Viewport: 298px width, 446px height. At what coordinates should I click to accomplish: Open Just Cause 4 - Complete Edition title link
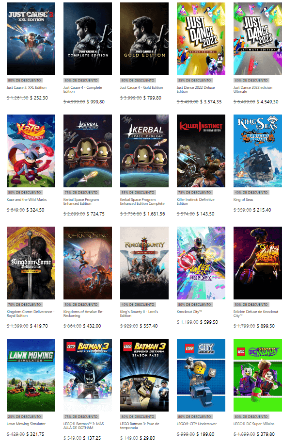pos(83,89)
